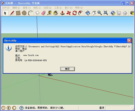This screenshot has width=135, height=111.
Task: Open the 工具 (Tools) menu
Action: 58,8
